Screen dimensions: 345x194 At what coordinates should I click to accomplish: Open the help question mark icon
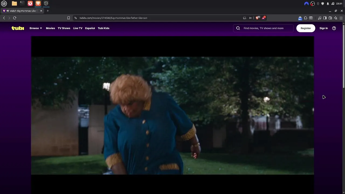(334, 28)
